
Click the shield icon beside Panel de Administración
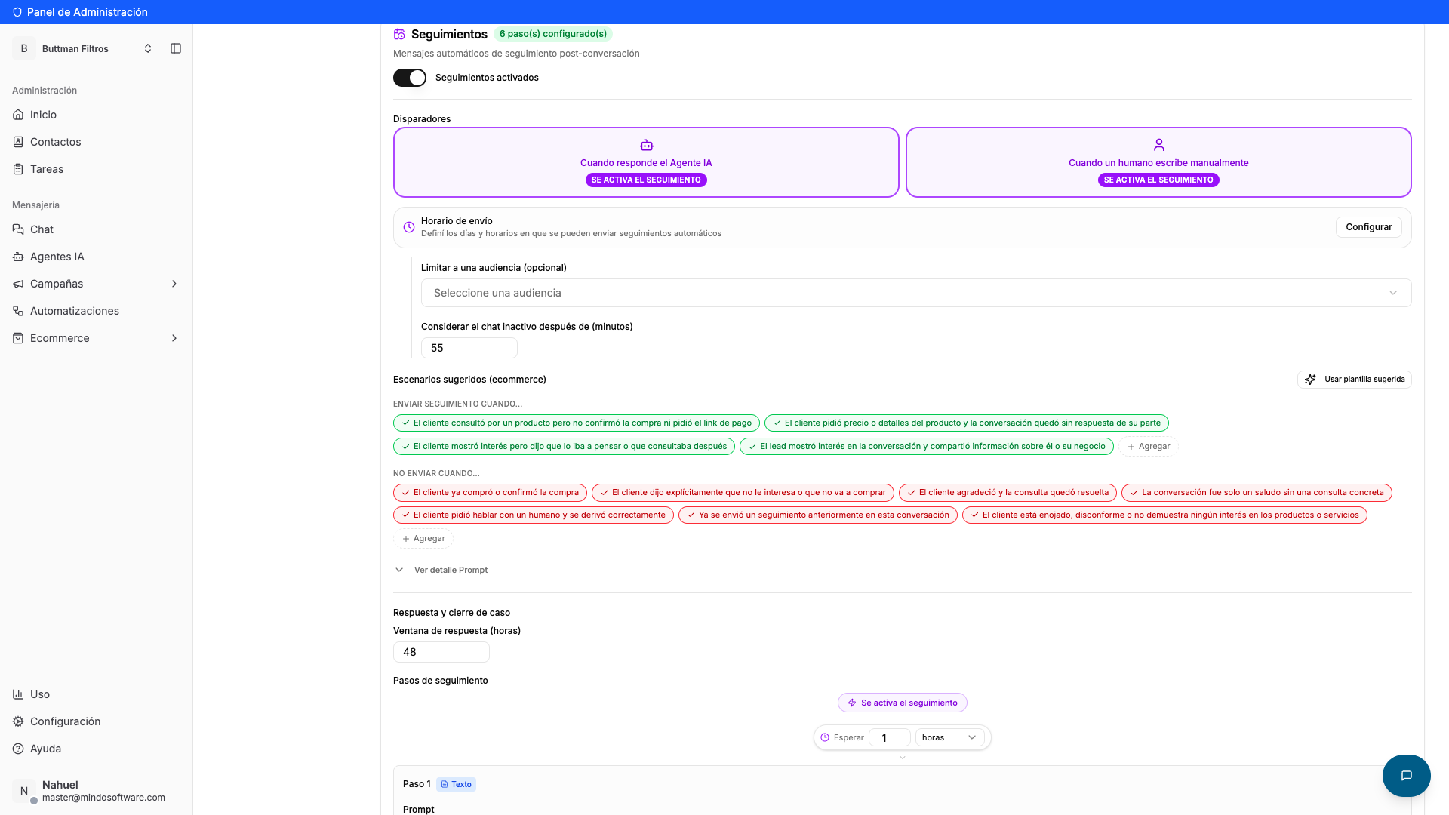click(x=17, y=12)
